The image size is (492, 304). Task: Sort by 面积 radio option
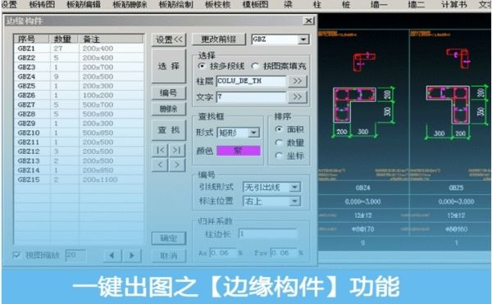(279, 129)
